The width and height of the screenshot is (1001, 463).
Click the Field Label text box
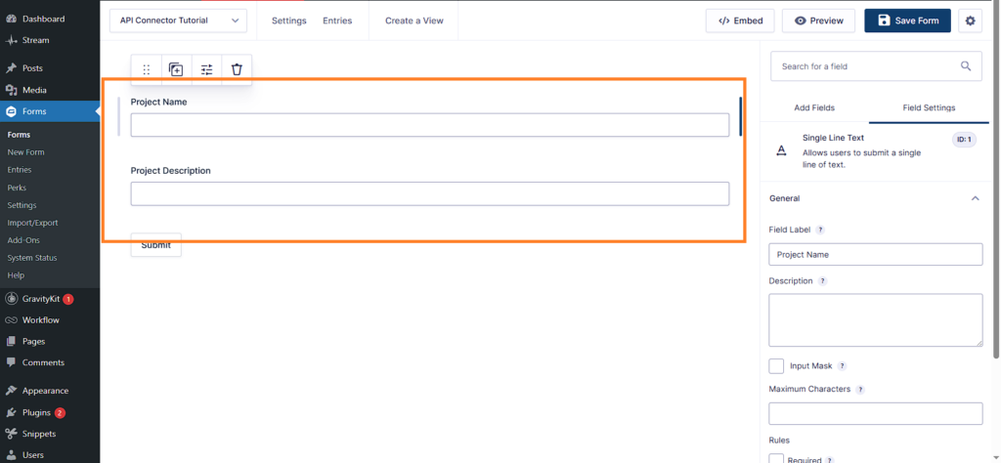(875, 255)
